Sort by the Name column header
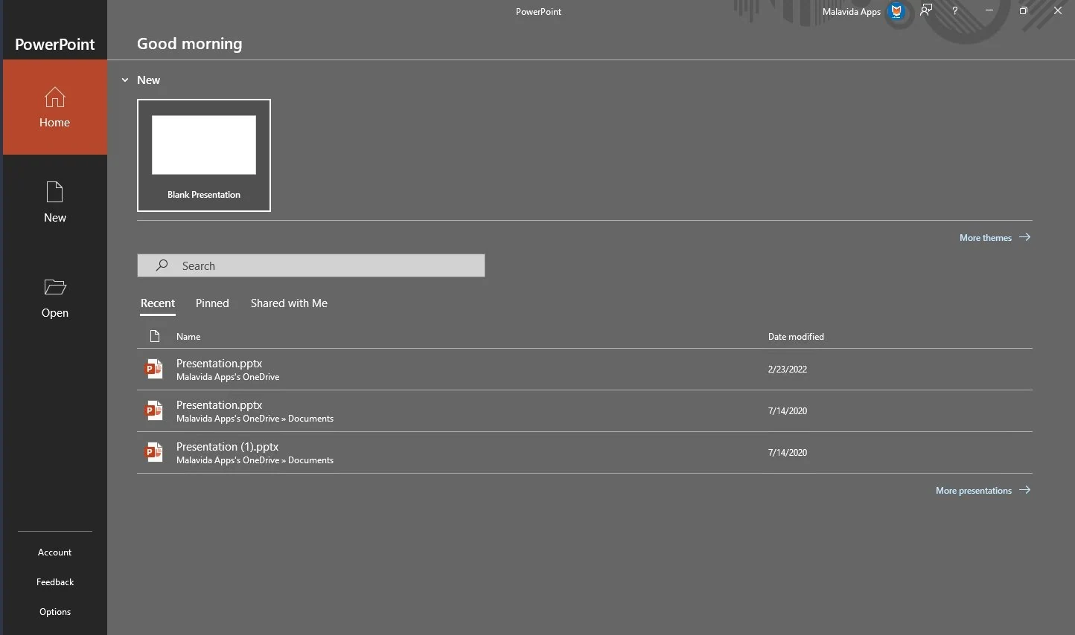This screenshot has height=635, width=1075. (x=188, y=337)
